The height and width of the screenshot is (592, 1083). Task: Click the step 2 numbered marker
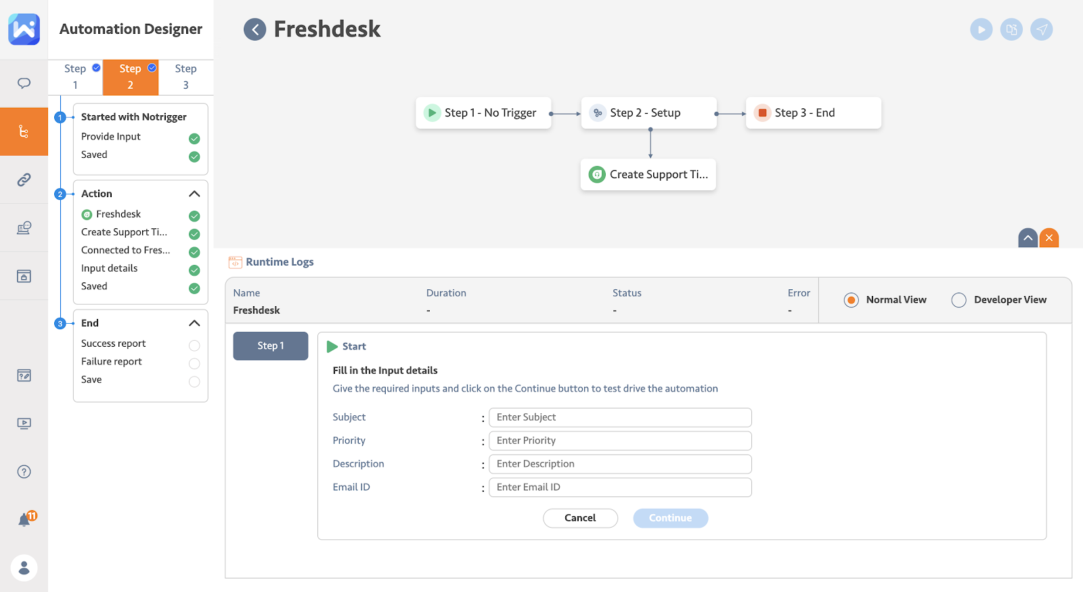(60, 194)
